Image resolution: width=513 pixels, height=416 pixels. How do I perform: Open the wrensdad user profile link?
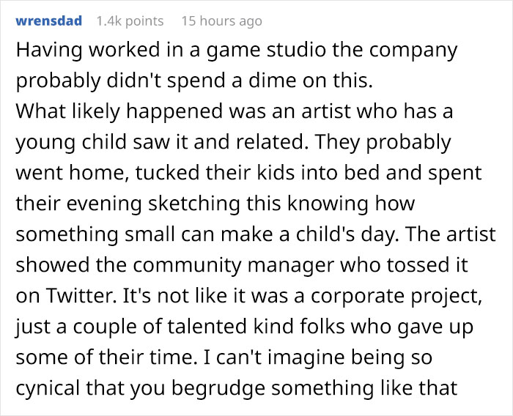pyautogui.click(x=48, y=21)
